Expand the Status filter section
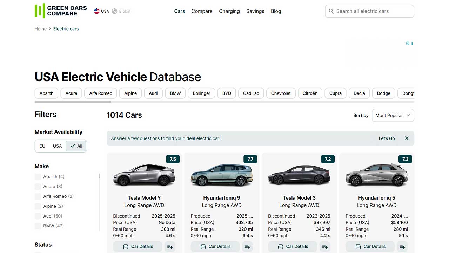 pos(43,245)
